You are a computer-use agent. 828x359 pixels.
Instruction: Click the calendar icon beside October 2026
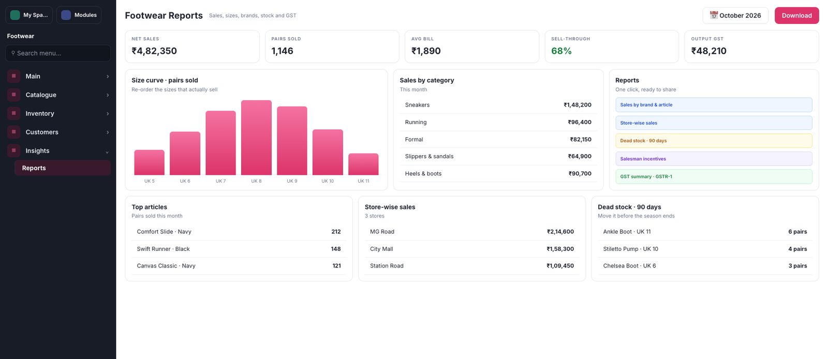tap(714, 15)
